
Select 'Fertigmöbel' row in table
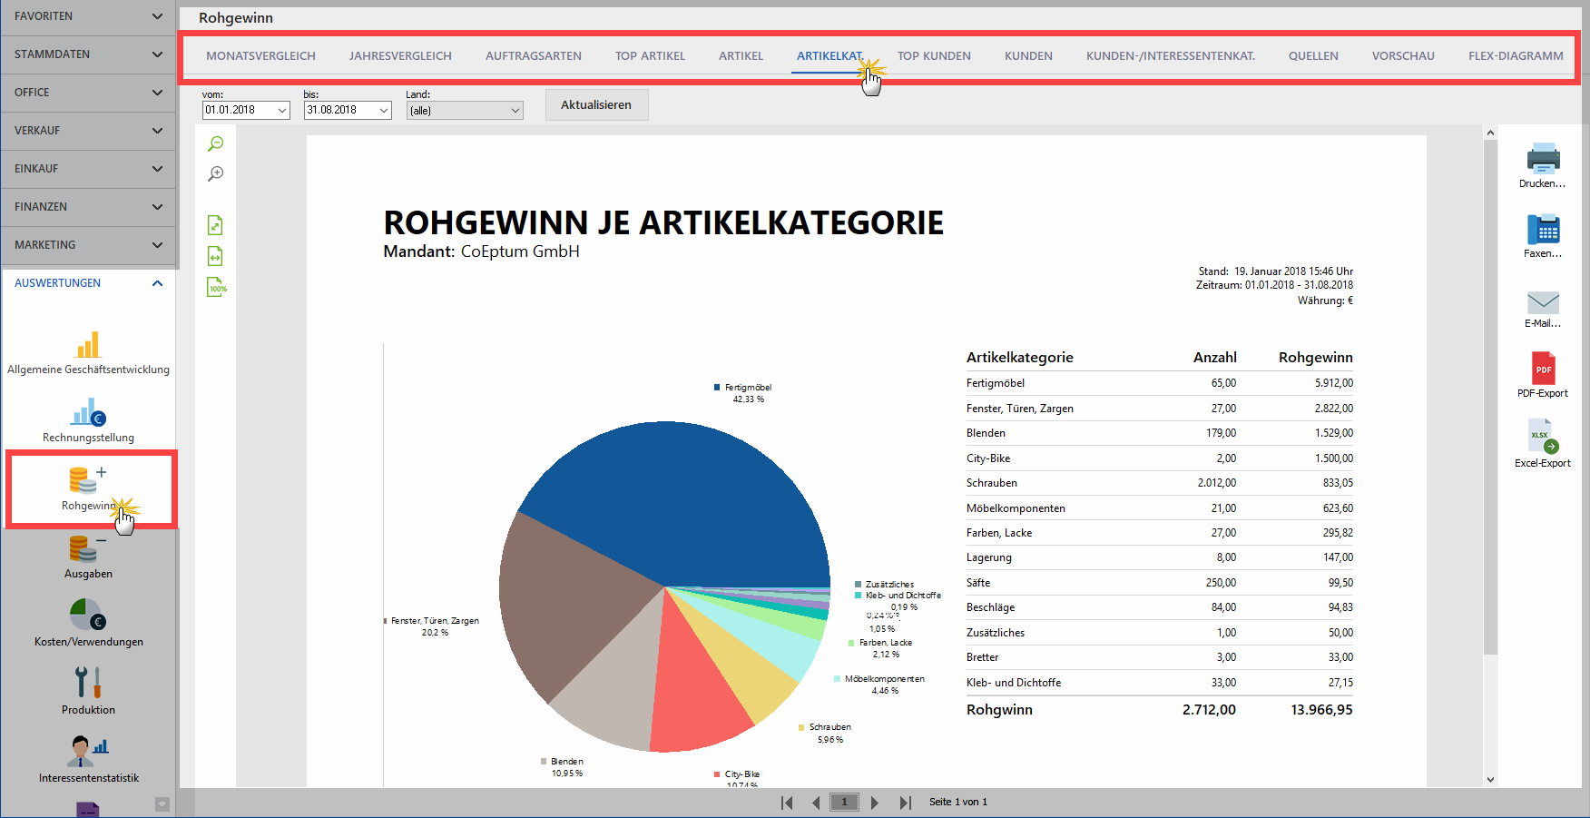(x=1159, y=383)
